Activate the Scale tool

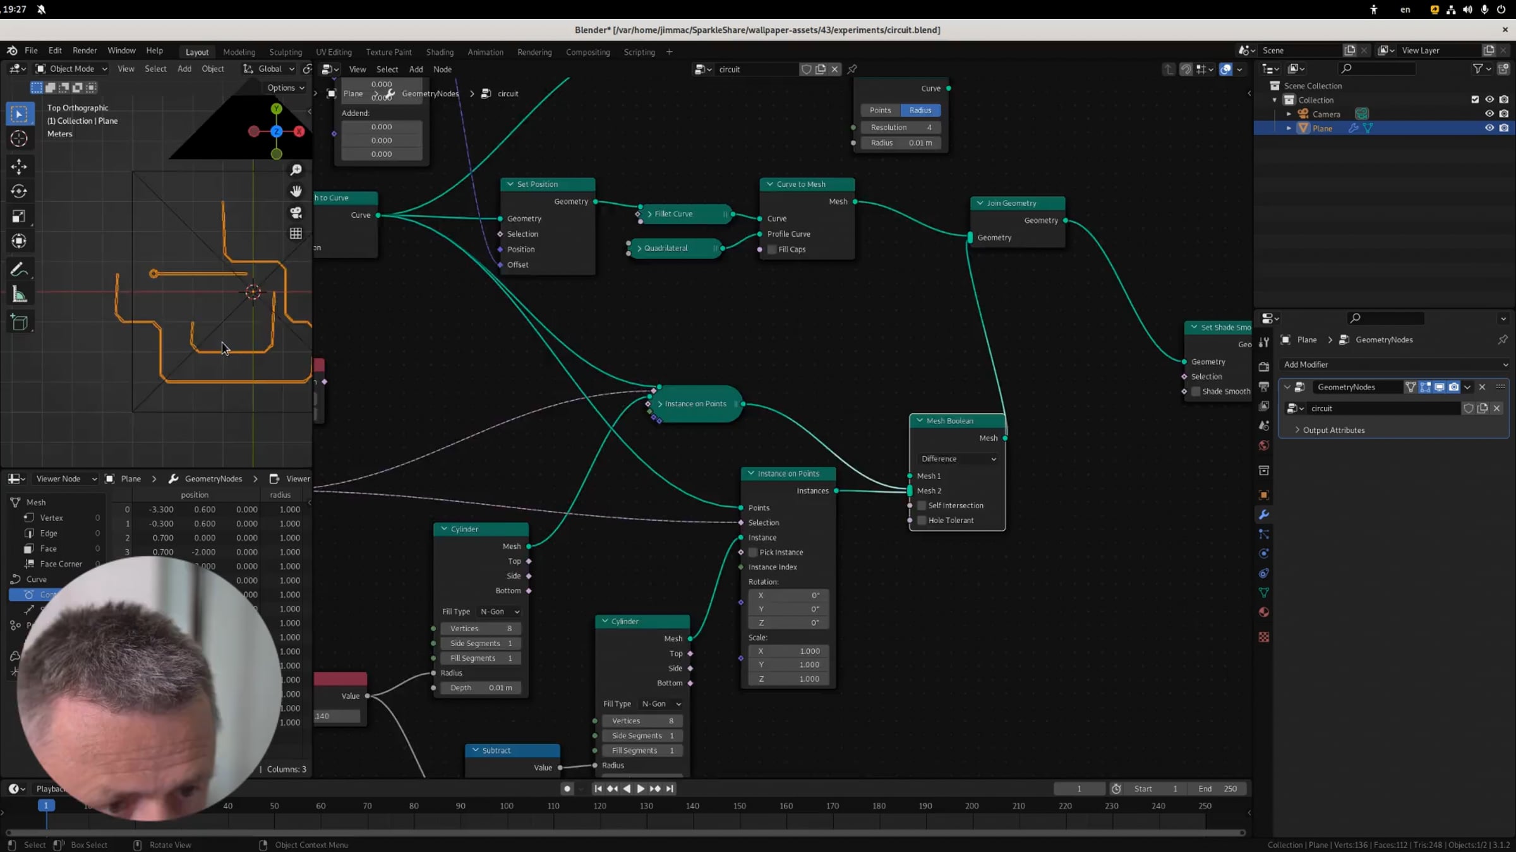pyautogui.click(x=19, y=216)
